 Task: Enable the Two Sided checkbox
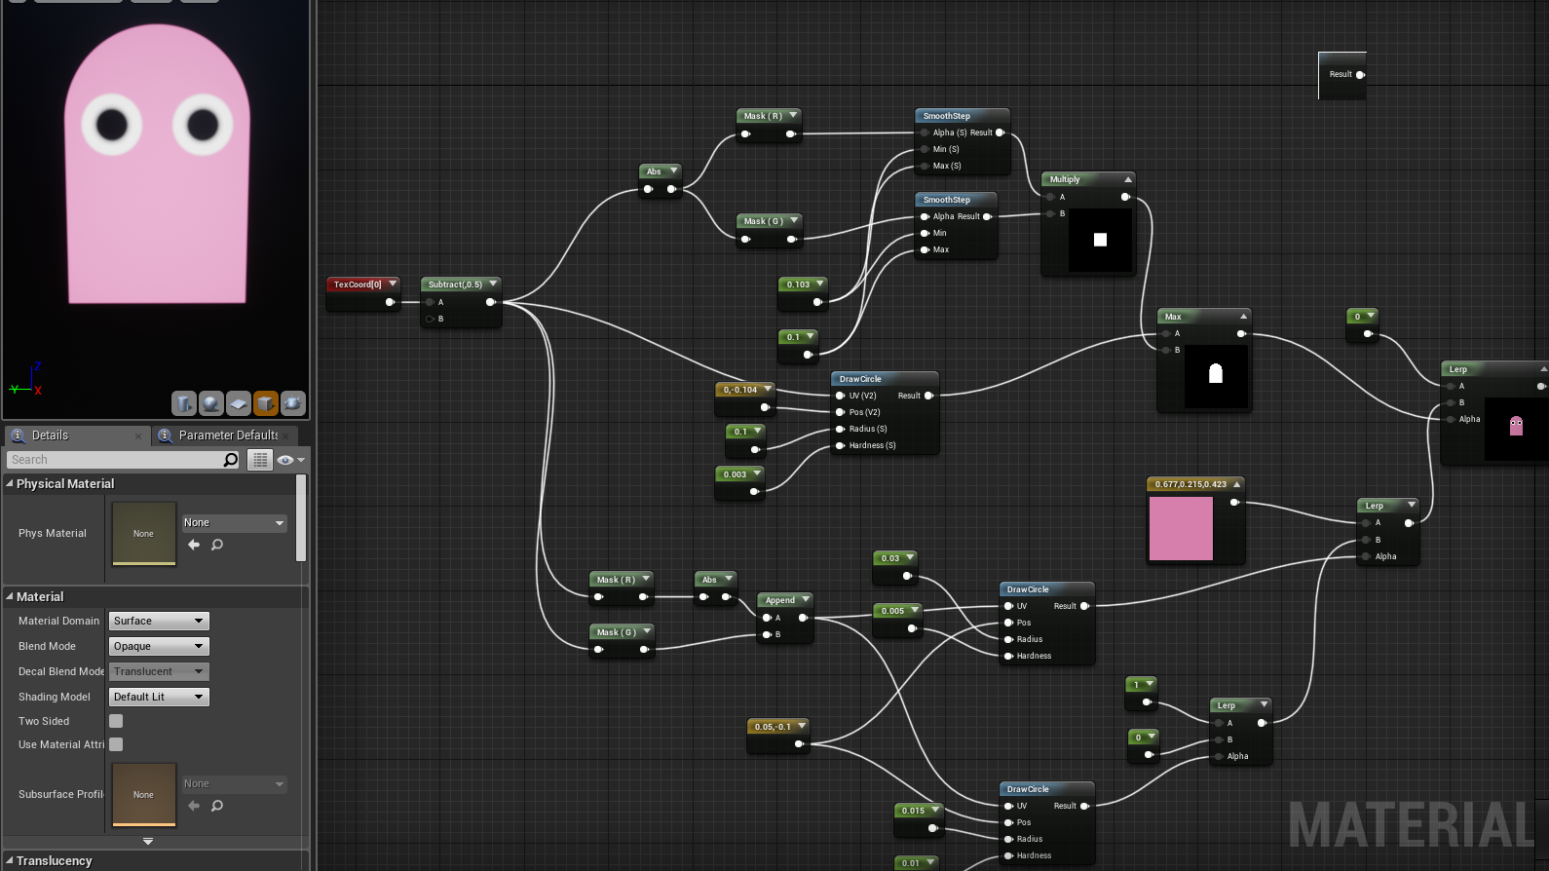click(x=116, y=721)
